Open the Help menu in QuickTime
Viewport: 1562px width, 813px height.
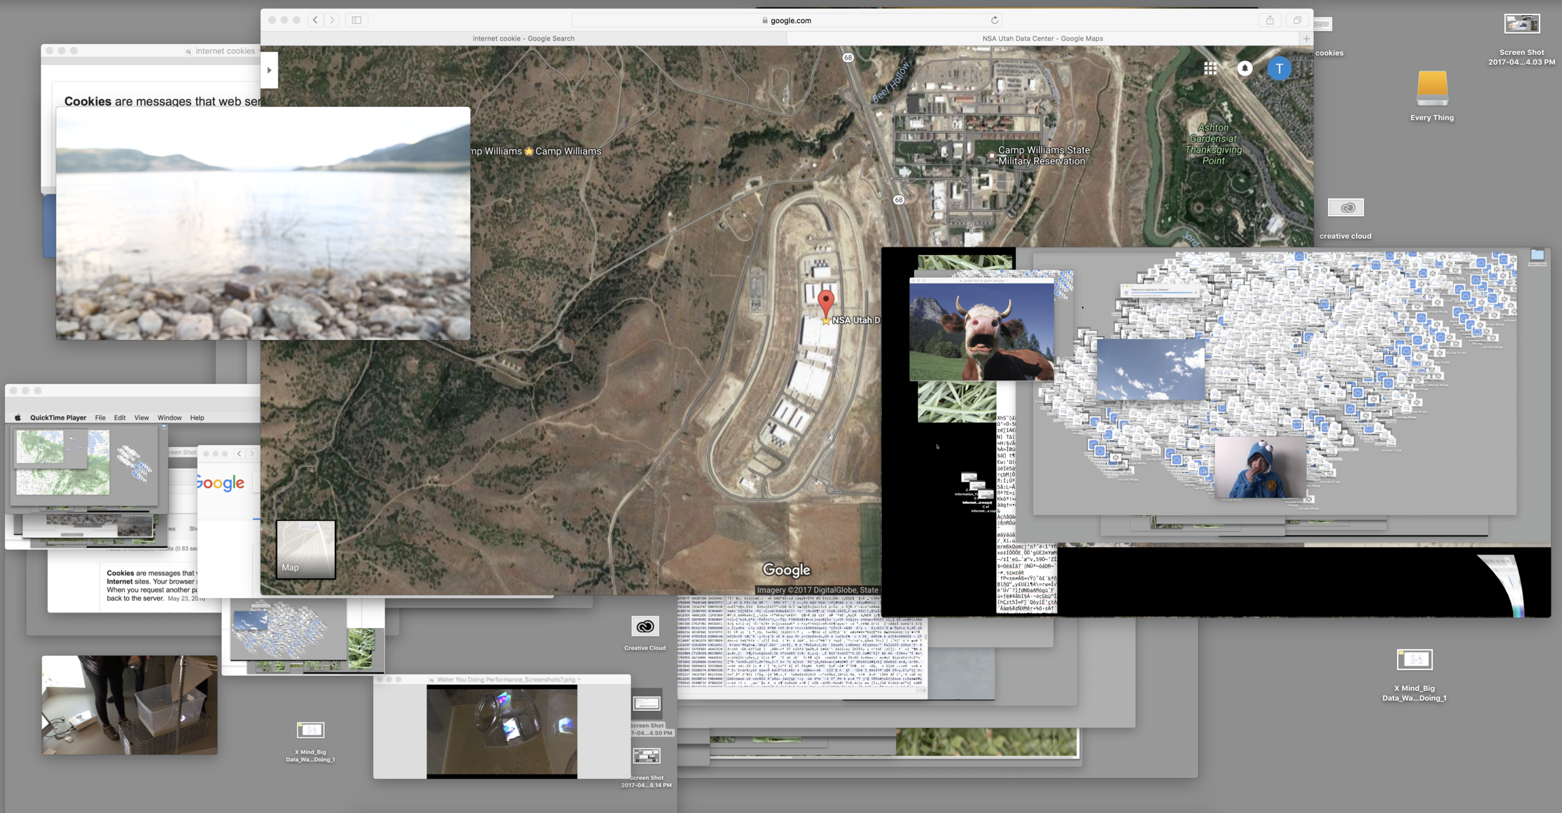pos(197,417)
